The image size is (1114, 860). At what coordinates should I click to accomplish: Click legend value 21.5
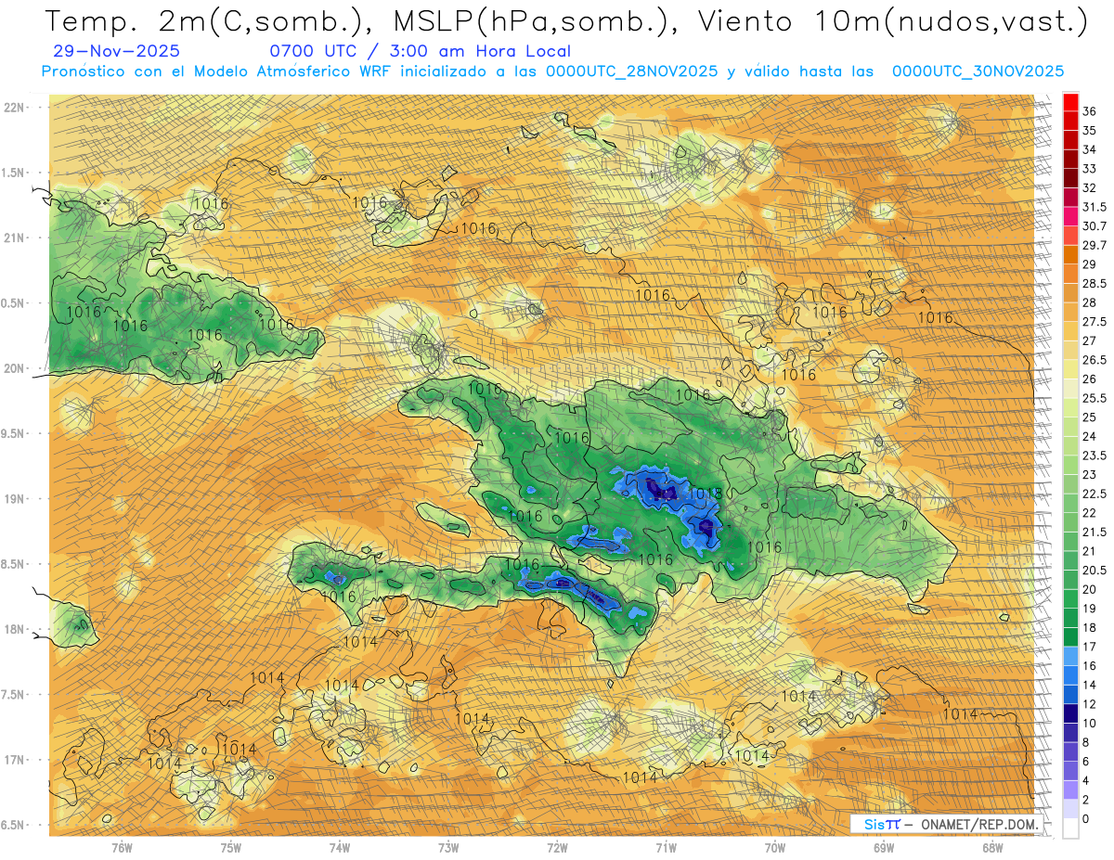point(1095,533)
